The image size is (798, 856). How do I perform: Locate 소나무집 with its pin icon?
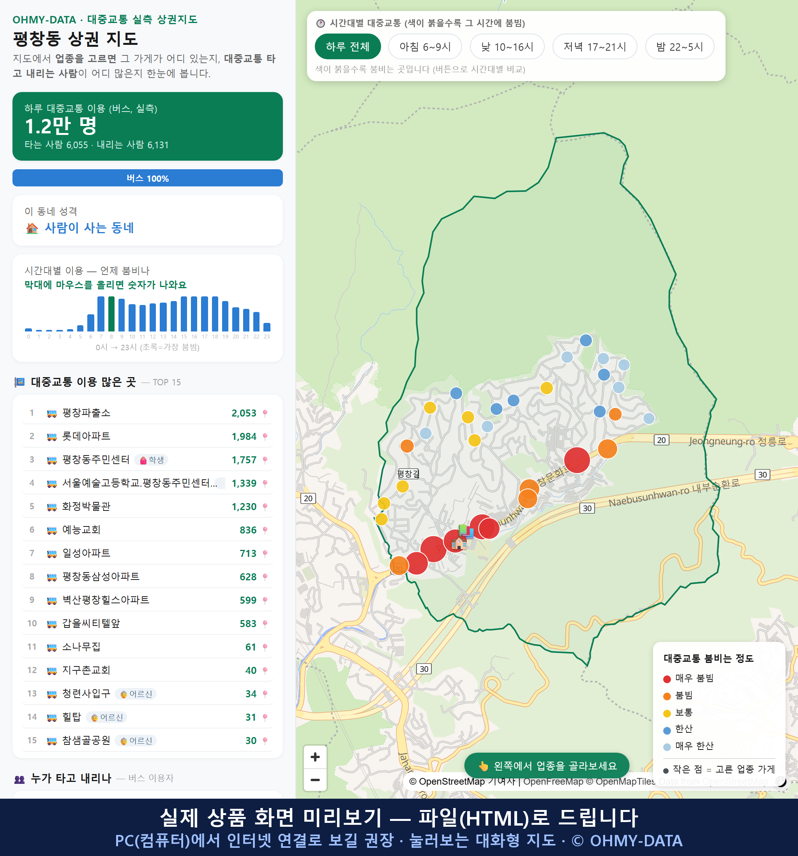click(265, 647)
